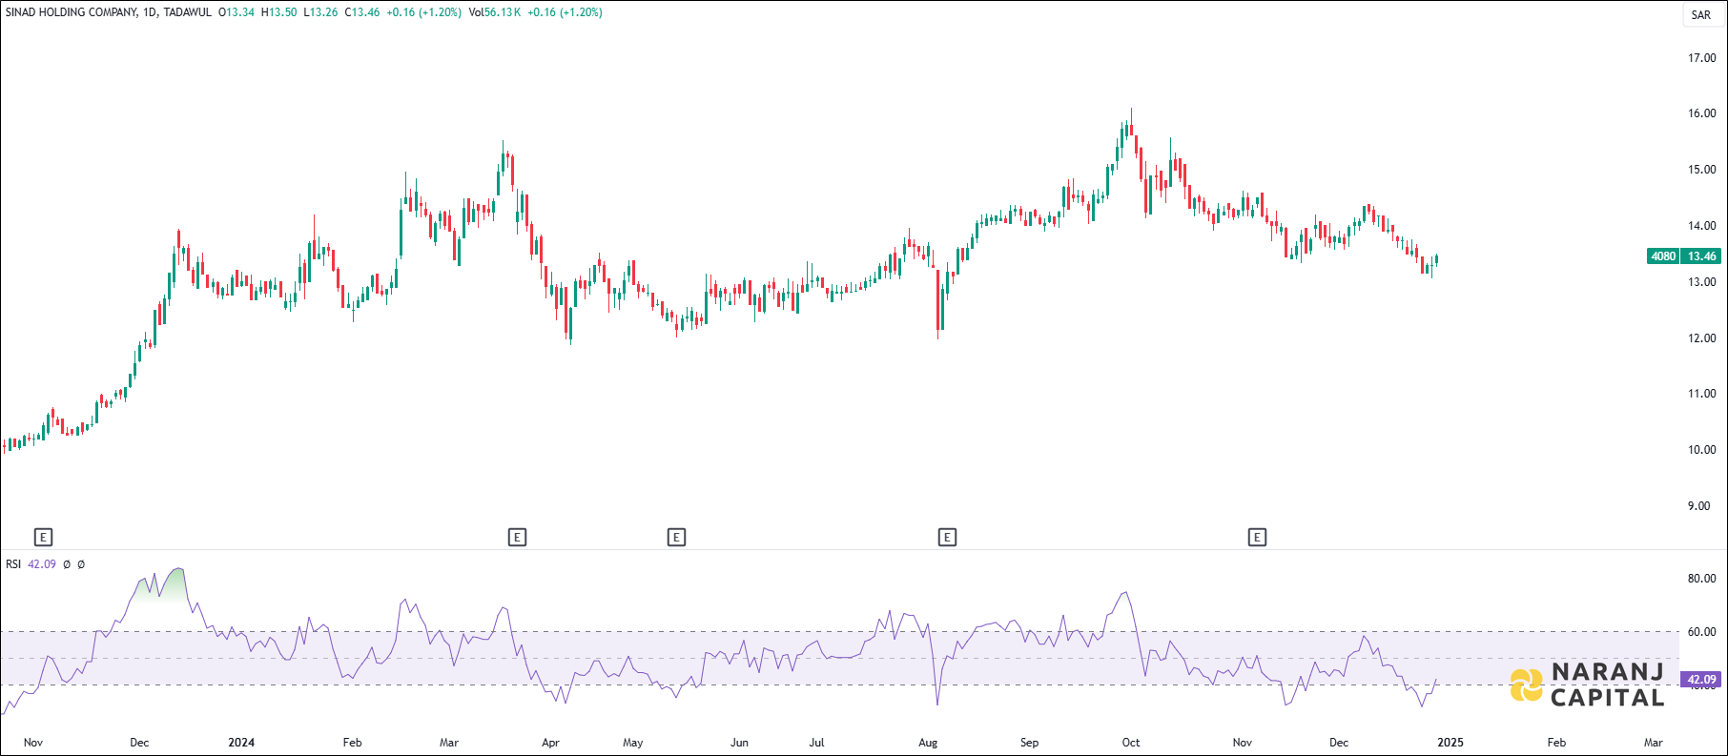Click the 4080 13.46 current price tag
Screen dimensions: 1728x756
click(1684, 256)
